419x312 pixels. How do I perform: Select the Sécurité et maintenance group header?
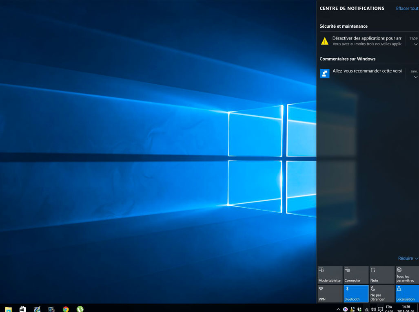point(344,26)
